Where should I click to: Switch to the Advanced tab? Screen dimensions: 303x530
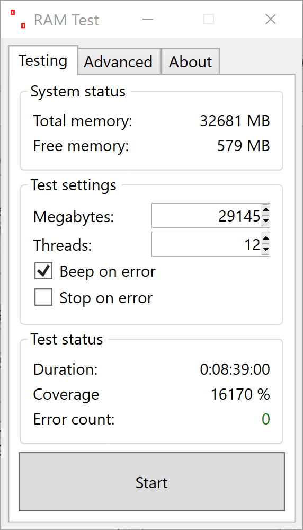click(119, 61)
